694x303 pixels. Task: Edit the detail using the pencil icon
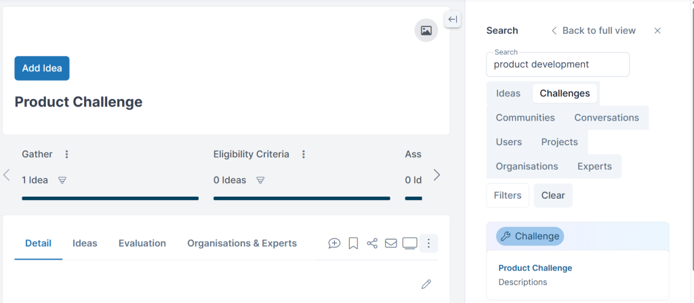[x=426, y=285]
